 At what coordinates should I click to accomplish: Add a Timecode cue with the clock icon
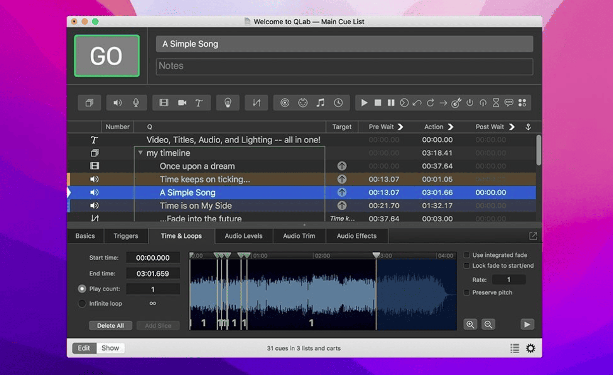click(x=338, y=103)
